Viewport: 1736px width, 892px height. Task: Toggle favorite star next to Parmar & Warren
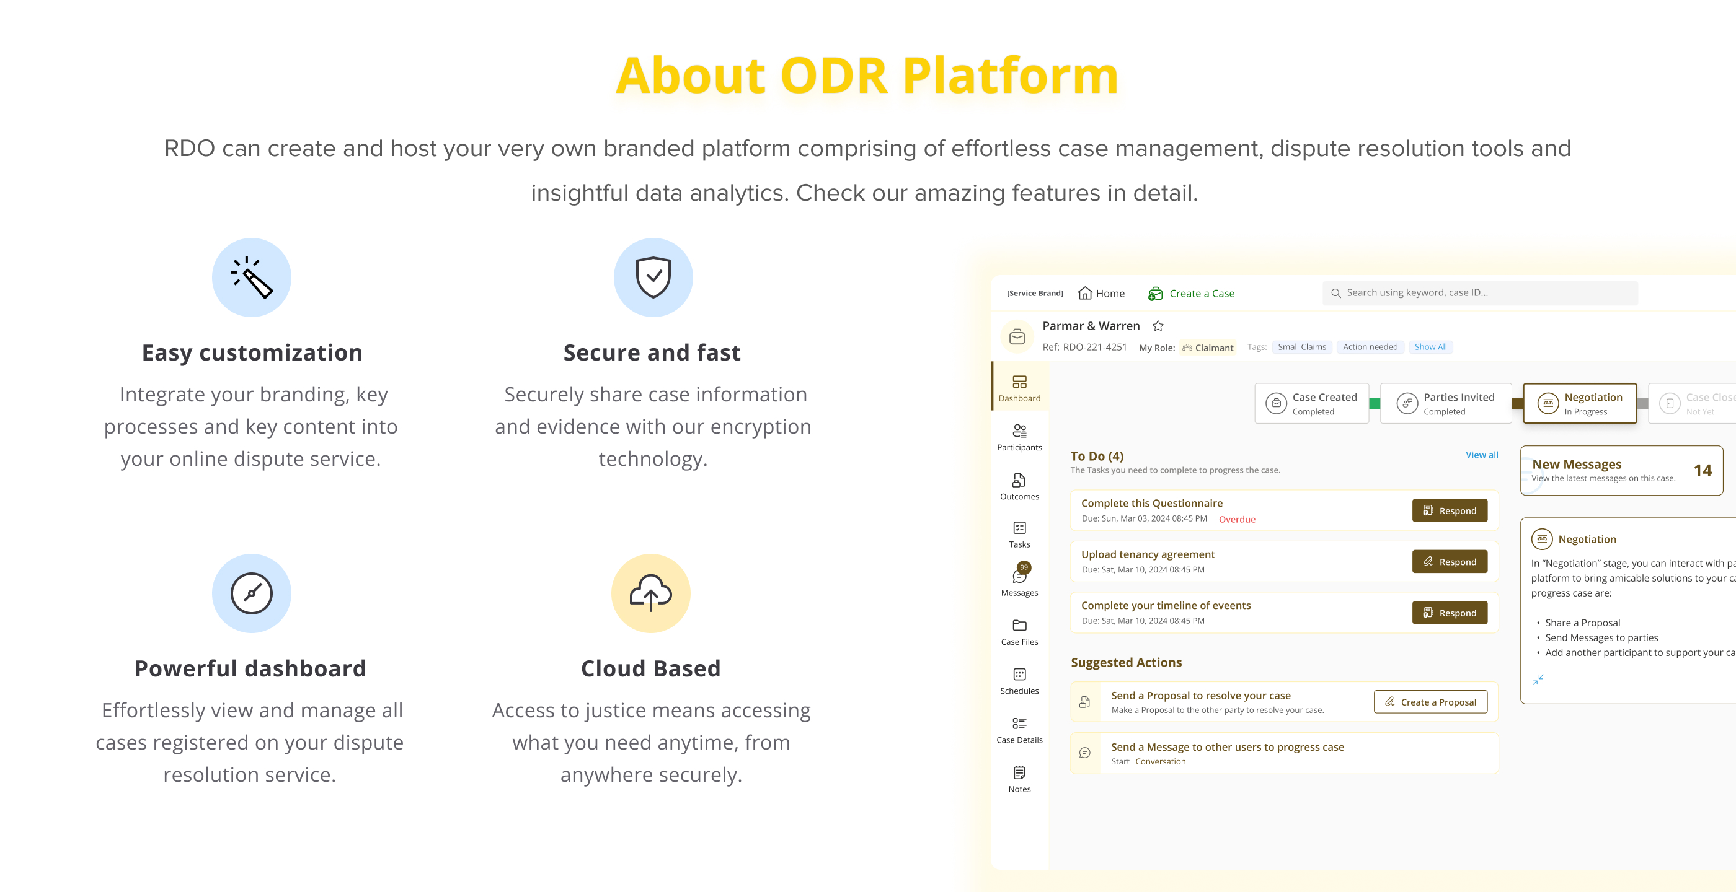click(x=1158, y=326)
